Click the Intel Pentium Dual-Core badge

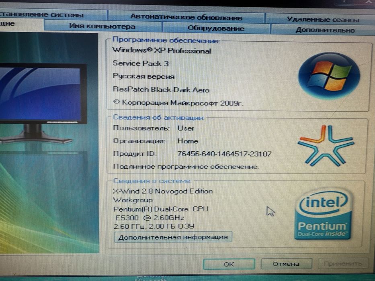(x=323, y=214)
